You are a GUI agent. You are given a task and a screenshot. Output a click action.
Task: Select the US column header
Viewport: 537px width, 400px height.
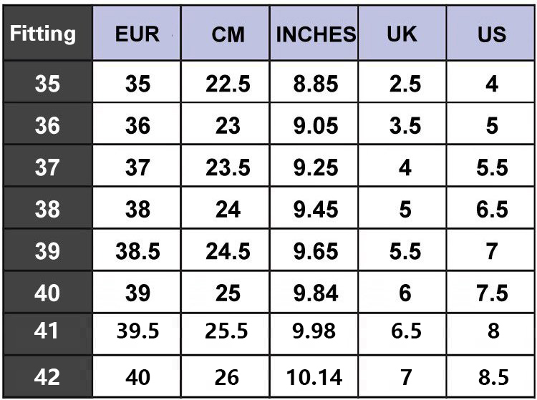[491, 34]
